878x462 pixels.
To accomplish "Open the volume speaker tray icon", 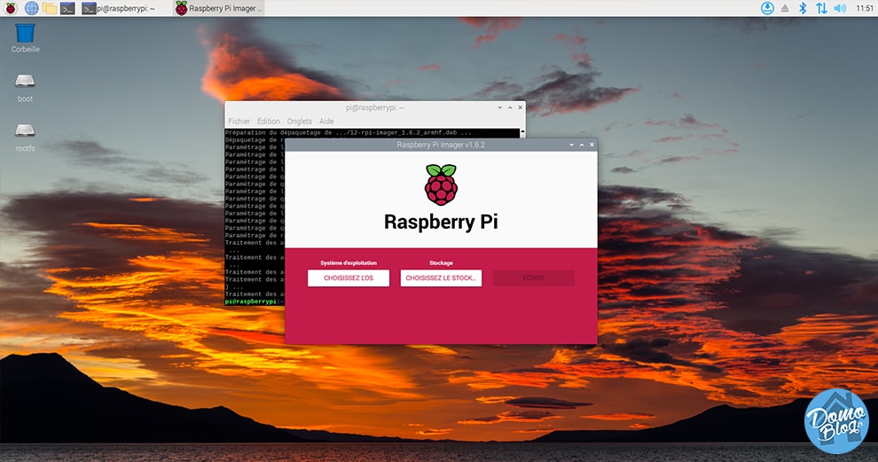I will click(x=840, y=8).
